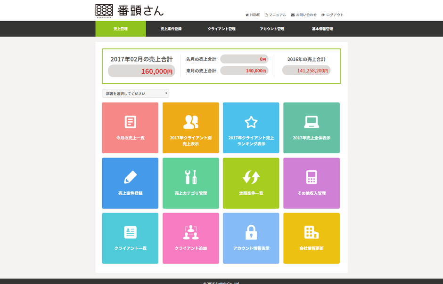The image size is (443, 284).
Task: Click the document icon on 今月の売上一覧 tile
Action: (x=130, y=122)
